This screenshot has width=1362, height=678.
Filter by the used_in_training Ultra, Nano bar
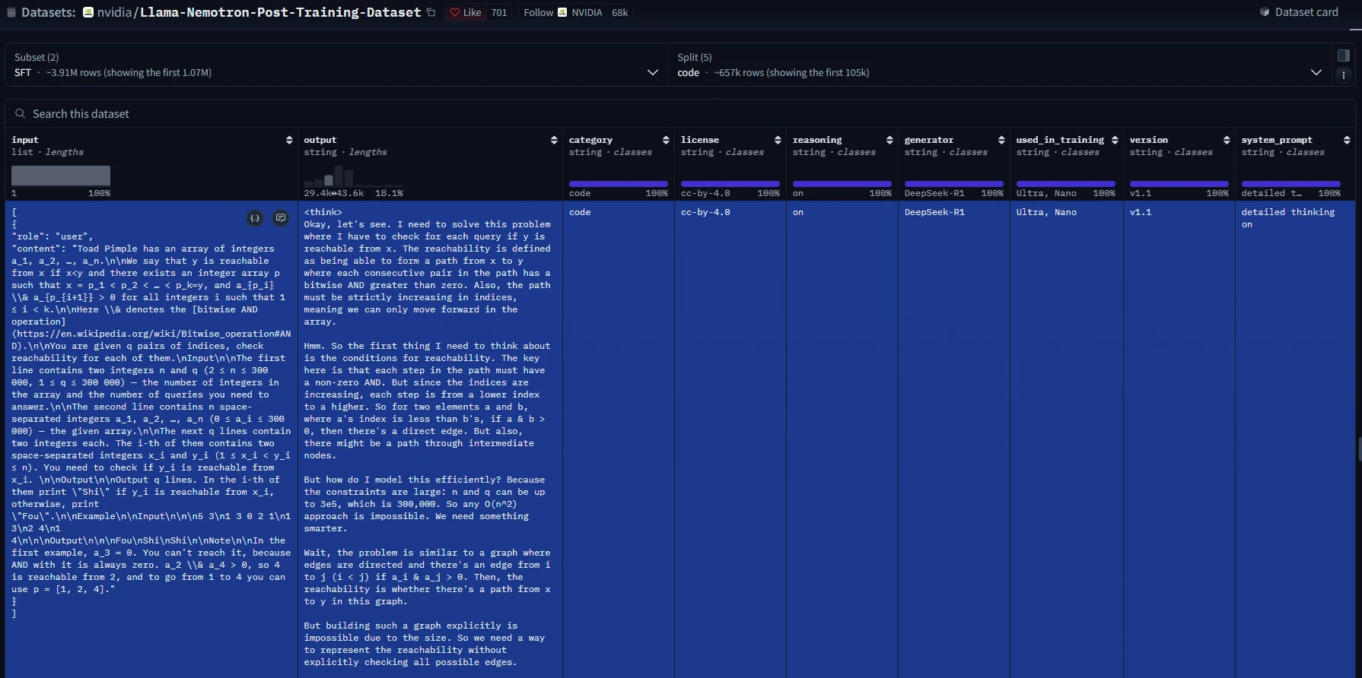pyautogui.click(x=1066, y=184)
